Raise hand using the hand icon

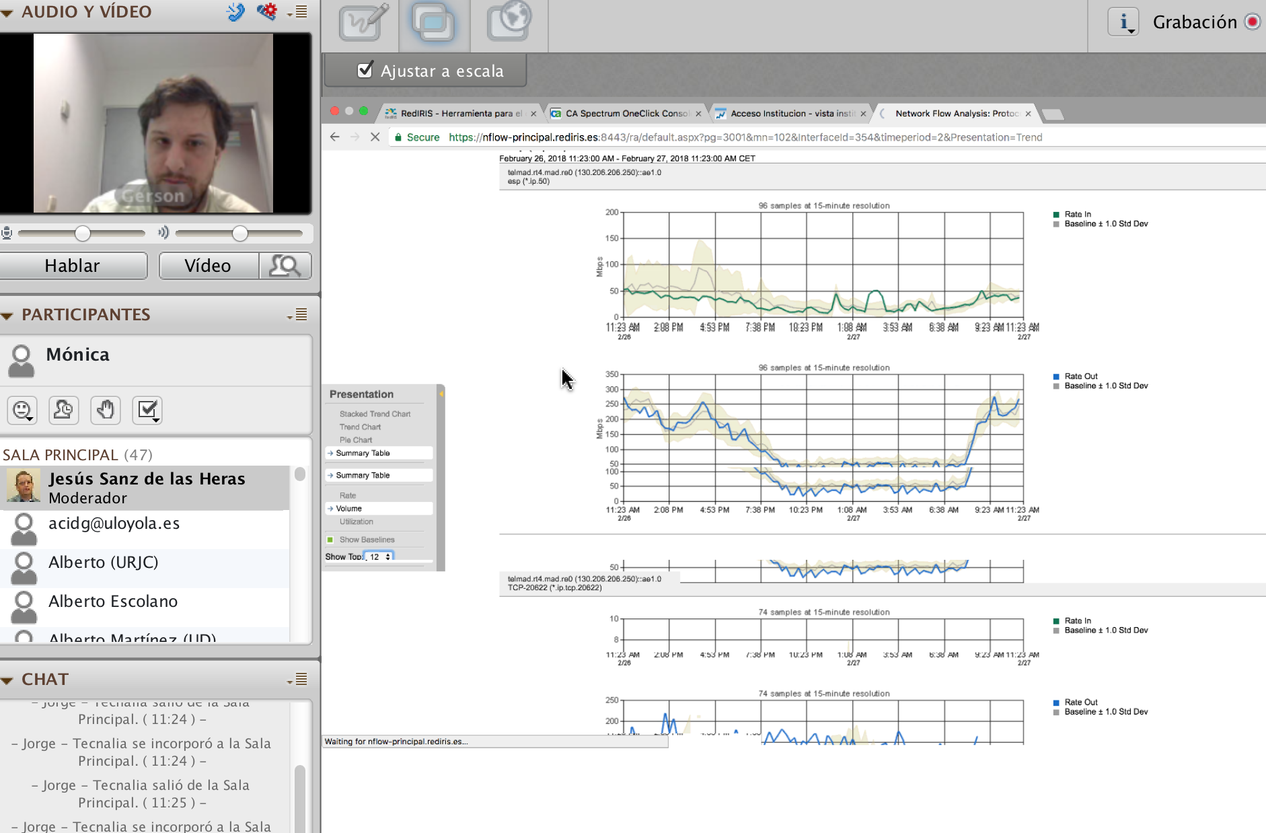coord(105,410)
